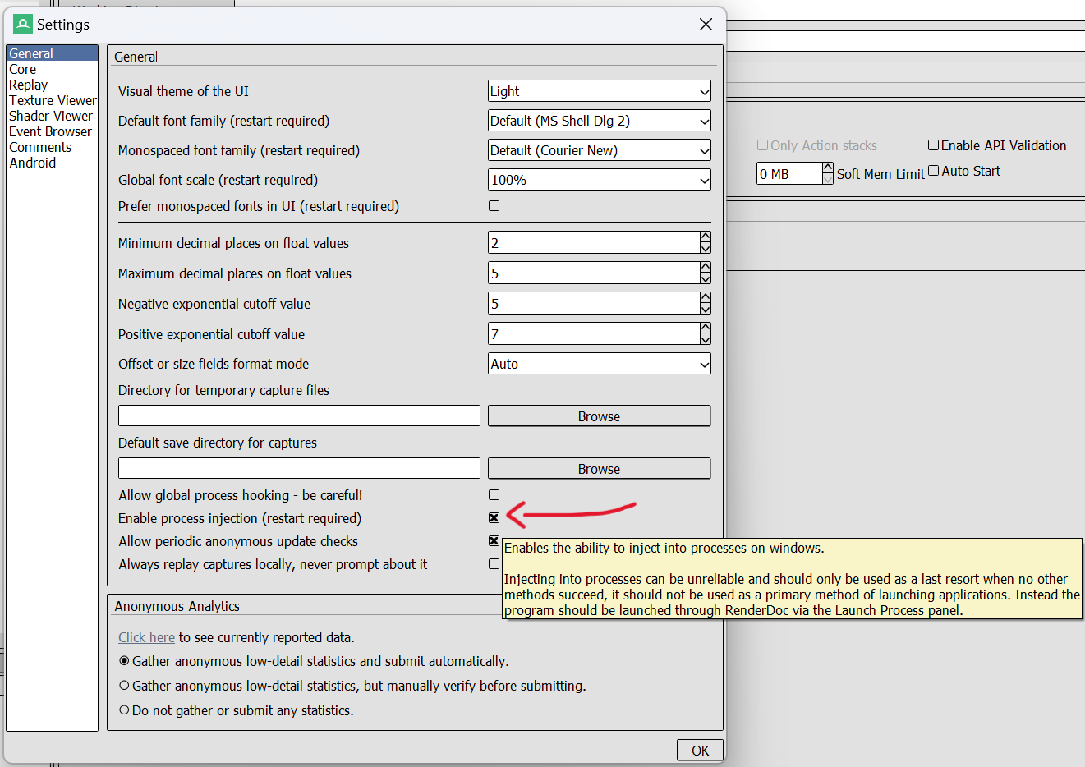Open the Default font family dropdown
The width and height of the screenshot is (1085, 767).
tap(599, 121)
